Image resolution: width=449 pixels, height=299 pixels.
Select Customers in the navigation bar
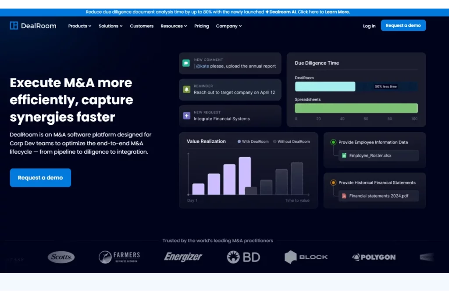[142, 26]
